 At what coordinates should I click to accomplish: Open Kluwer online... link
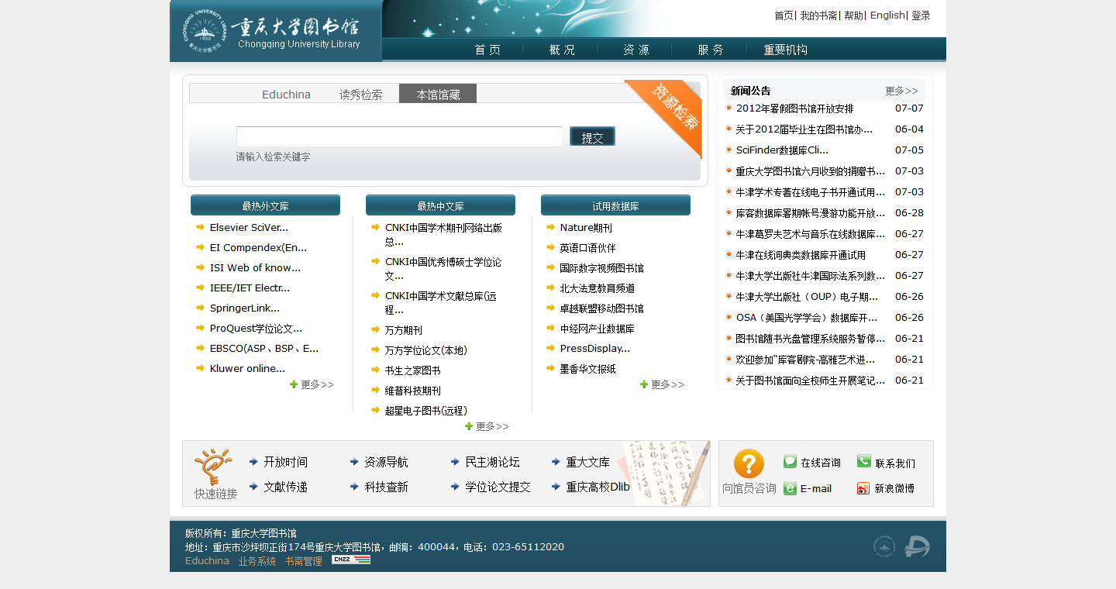247,369
